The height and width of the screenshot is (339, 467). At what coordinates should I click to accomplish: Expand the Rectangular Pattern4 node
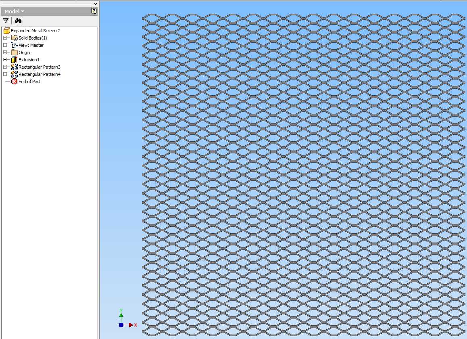[x=5, y=74]
